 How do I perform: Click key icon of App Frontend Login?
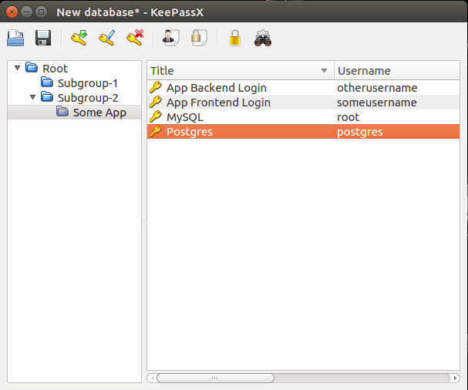[156, 102]
